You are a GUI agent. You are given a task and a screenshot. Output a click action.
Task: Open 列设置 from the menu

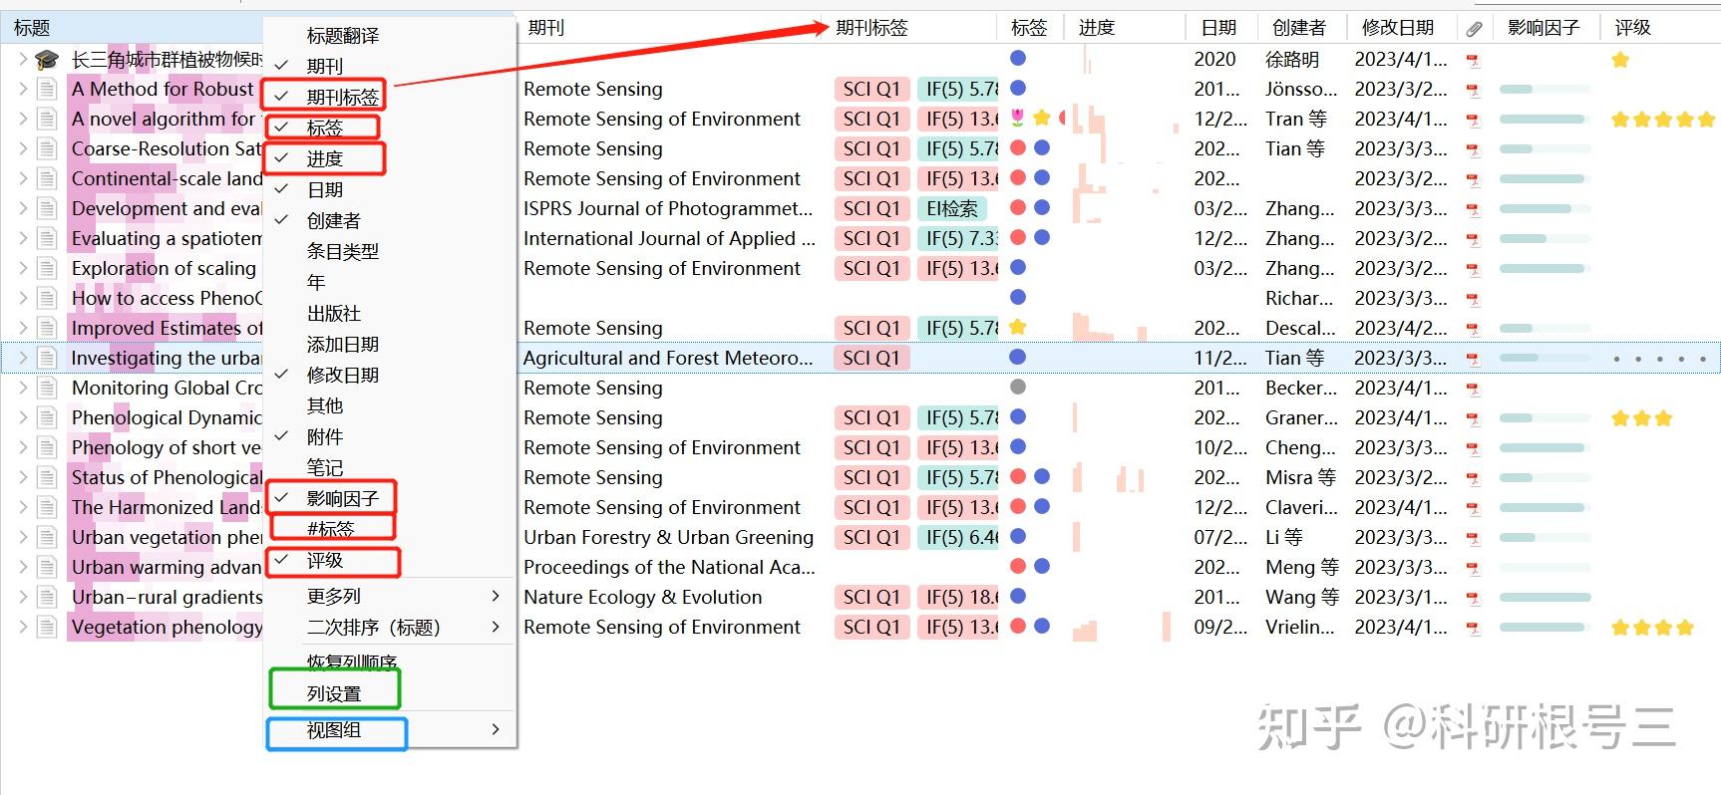[x=390, y=694]
